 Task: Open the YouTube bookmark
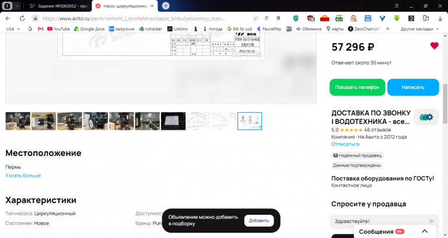58,29
